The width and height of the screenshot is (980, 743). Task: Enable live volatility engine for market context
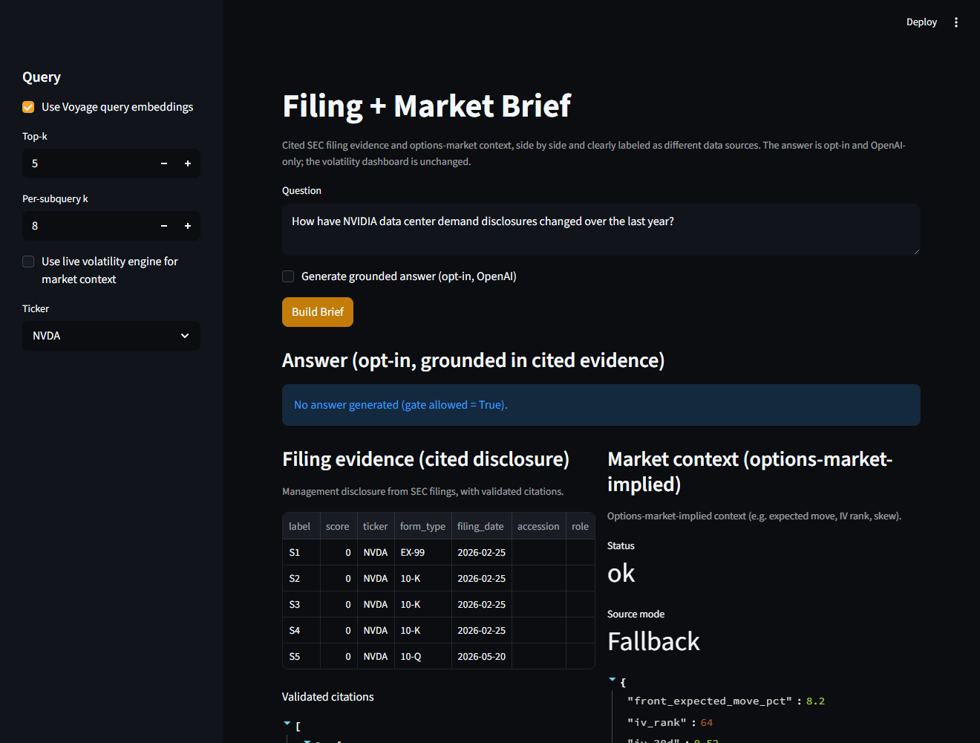point(28,262)
